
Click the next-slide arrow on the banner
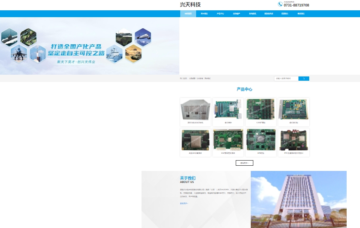(157, 52)
